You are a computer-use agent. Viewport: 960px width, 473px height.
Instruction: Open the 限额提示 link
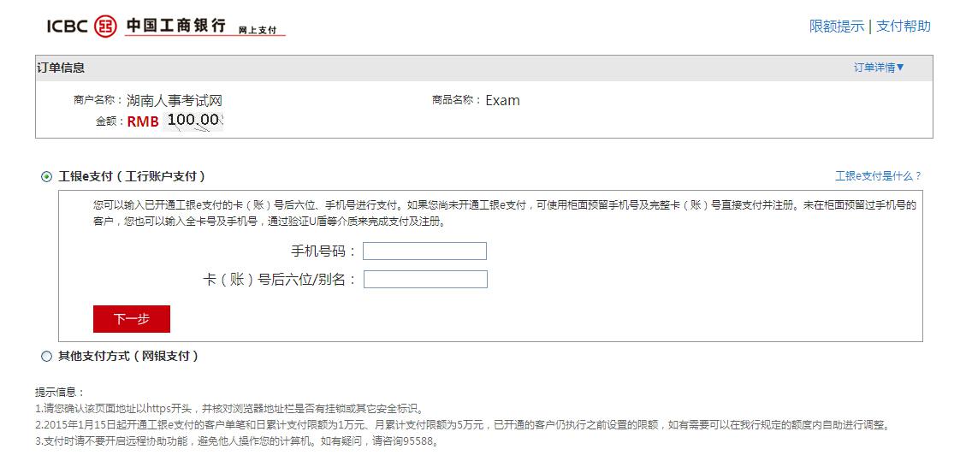pyautogui.click(x=836, y=27)
